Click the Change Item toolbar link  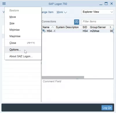click(x=48, y=12)
